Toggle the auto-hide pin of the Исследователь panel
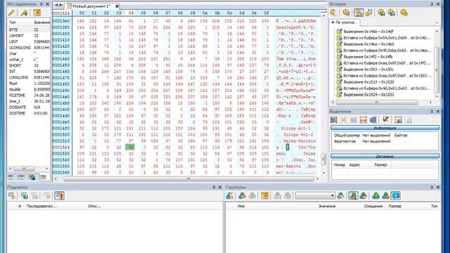Viewport: 450px width, 253px height. tap(41, 4)
